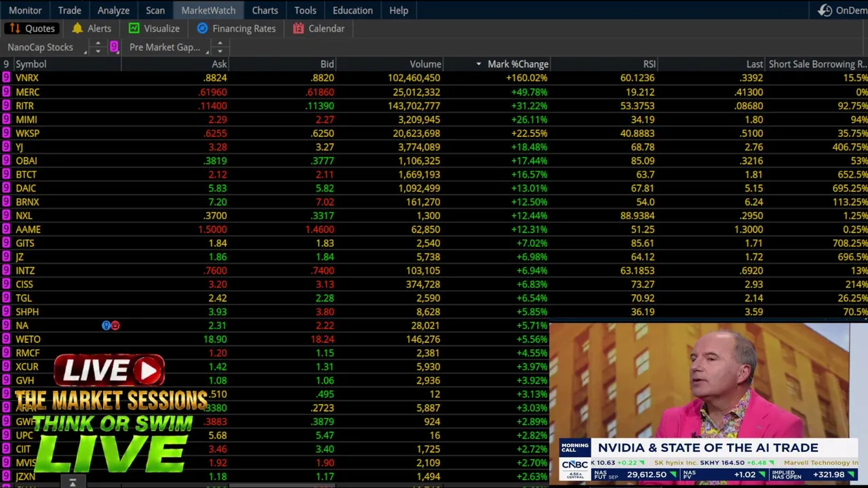Click the magenta link icon beside MIMI
Screen dimensions: 868x488
click(x=6, y=119)
